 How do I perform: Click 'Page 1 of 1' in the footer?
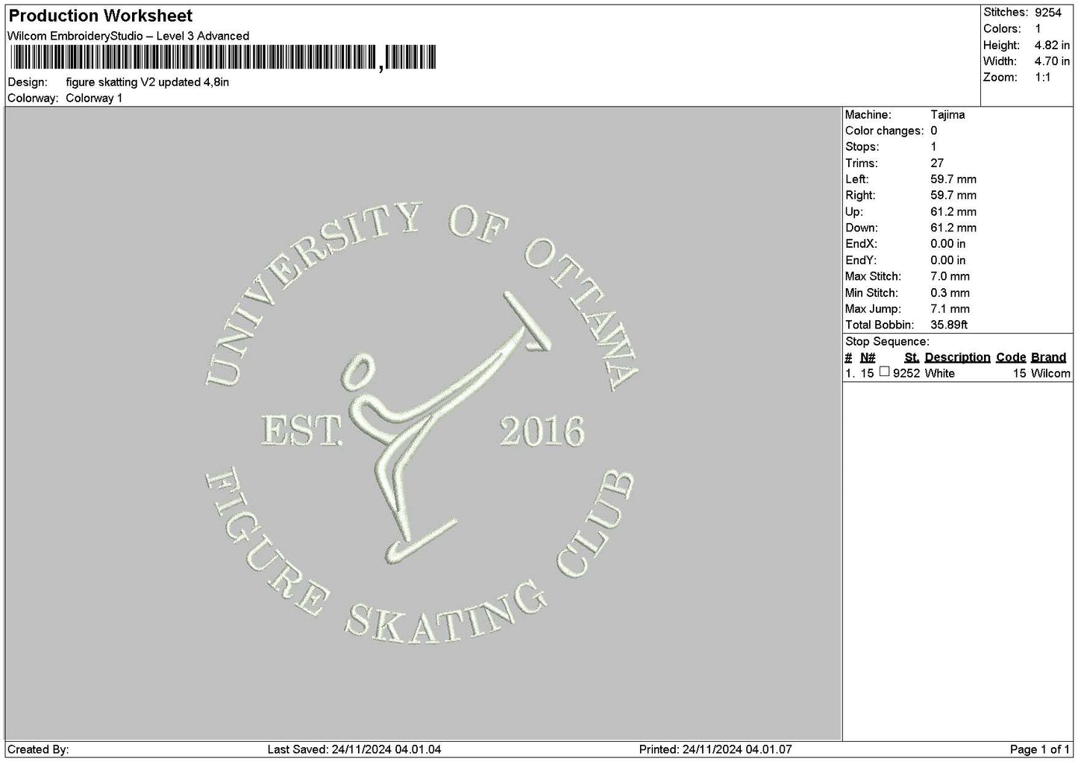point(1039,749)
